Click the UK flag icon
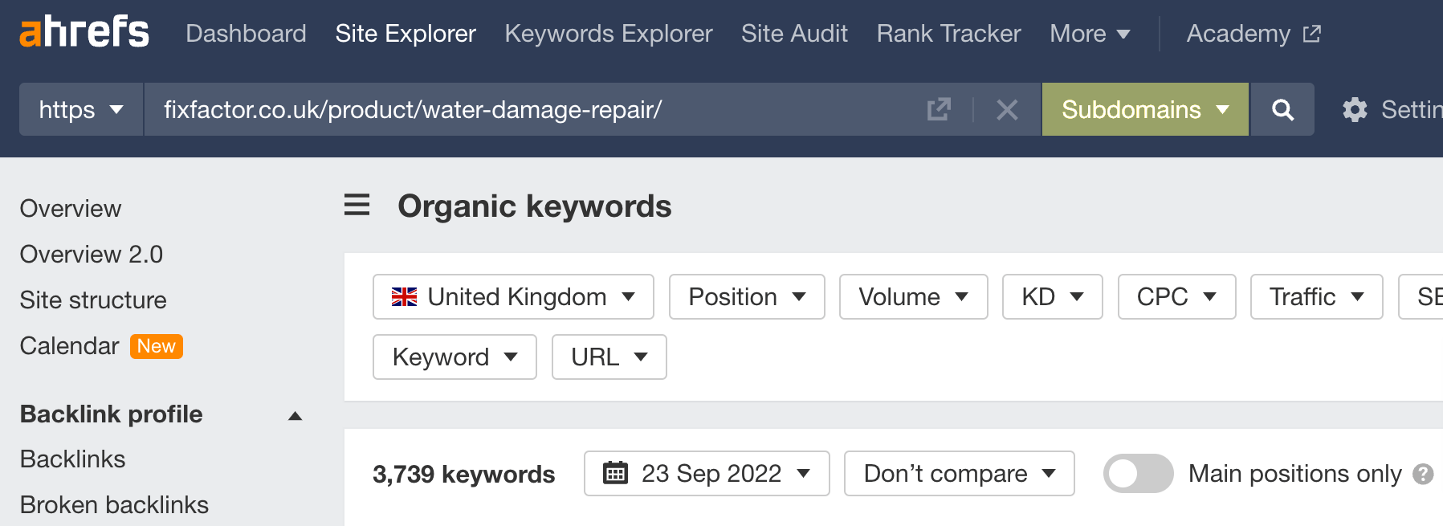Image resolution: width=1443 pixels, height=526 pixels. (404, 297)
